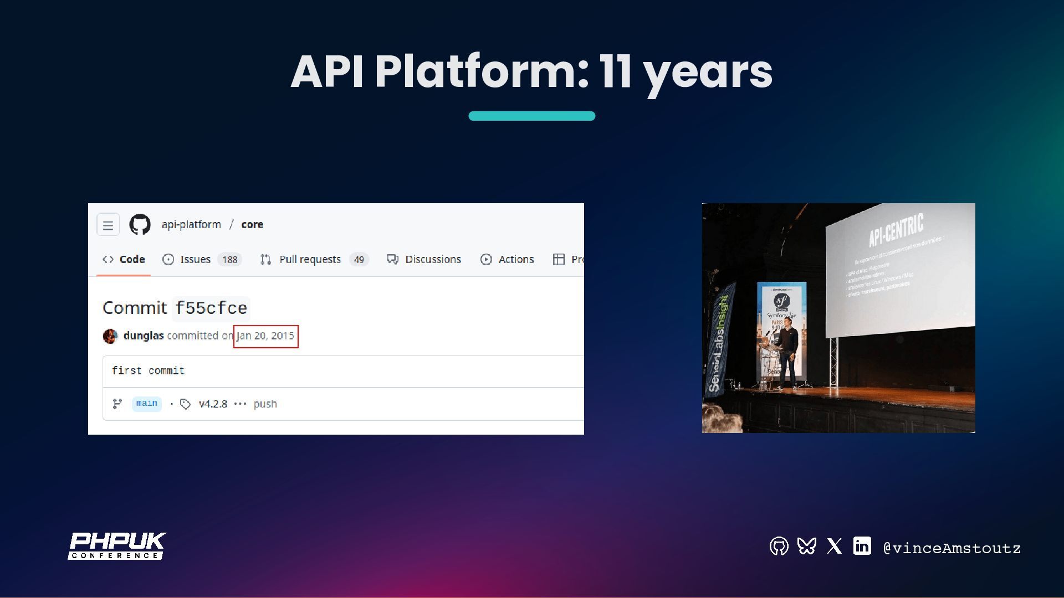The image size is (1064, 598).
Task: Click the X social icon
Action: tap(834, 547)
